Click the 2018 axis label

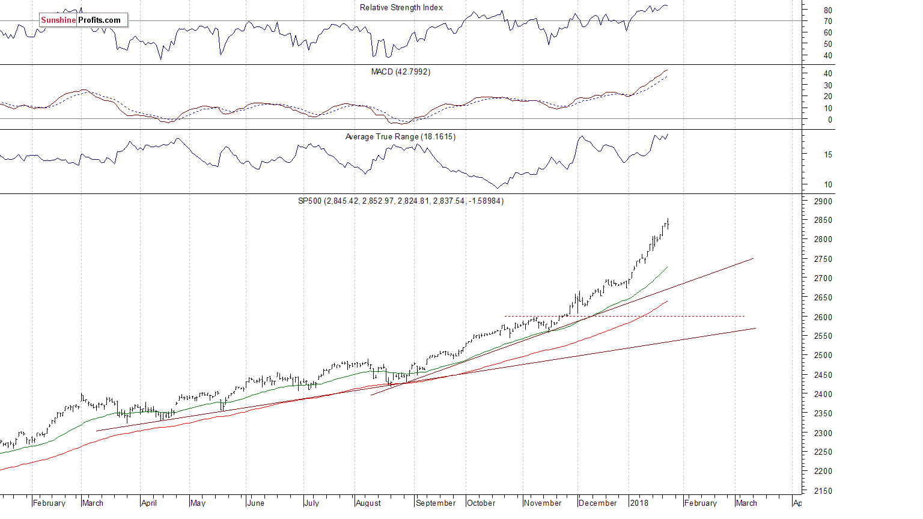(x=639, y=503)
